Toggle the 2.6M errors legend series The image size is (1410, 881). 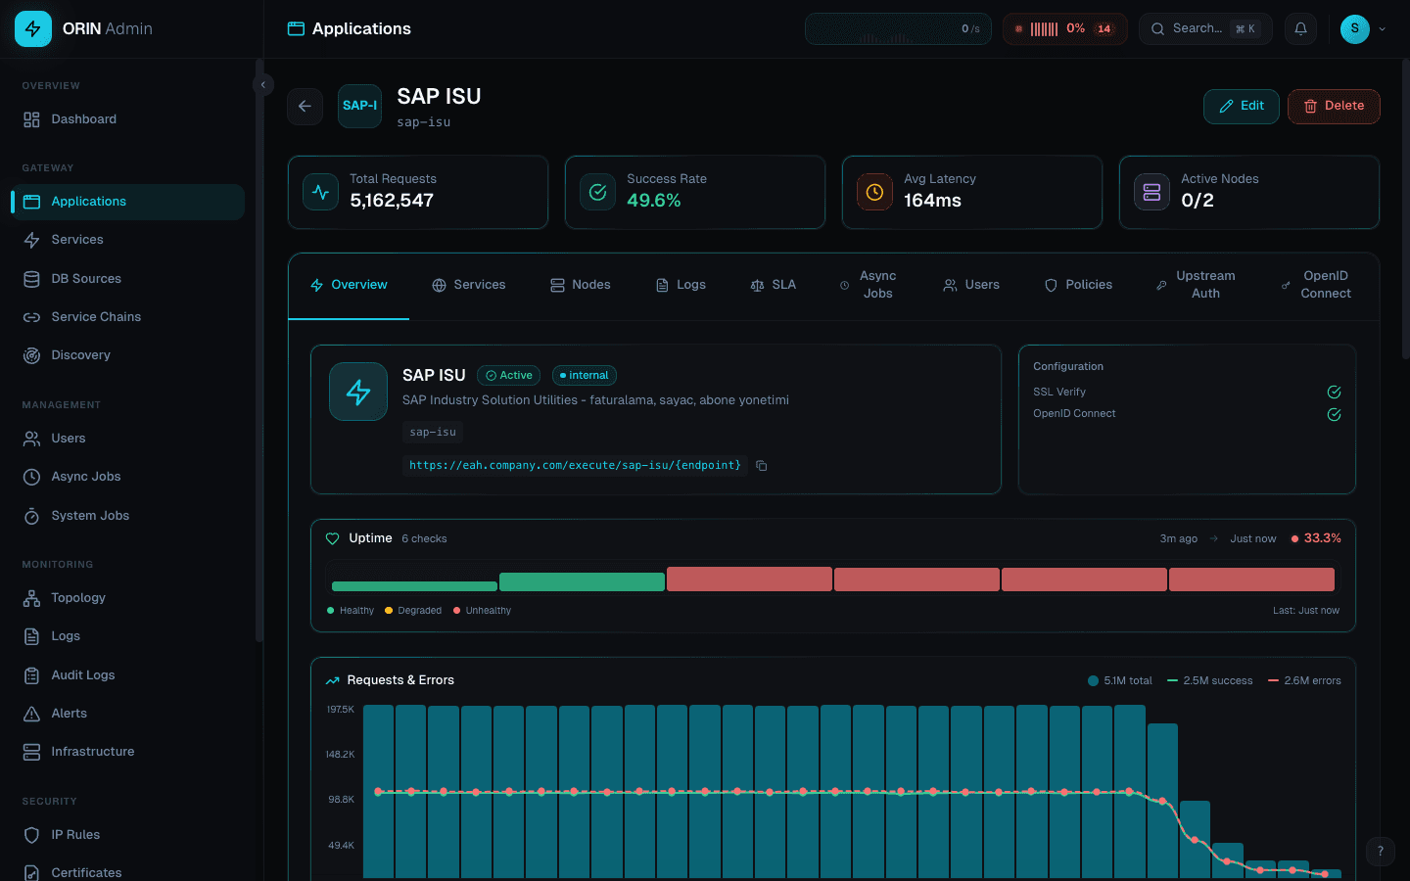[1304, 680]
